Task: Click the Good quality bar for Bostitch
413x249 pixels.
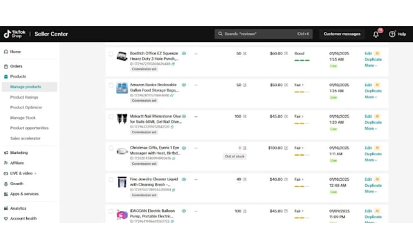Action: point(302,61)
